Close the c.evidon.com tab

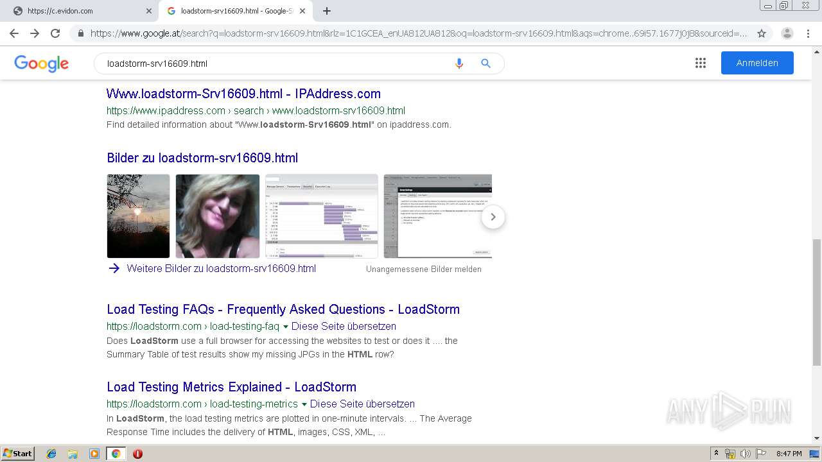(x=149, y=11)
